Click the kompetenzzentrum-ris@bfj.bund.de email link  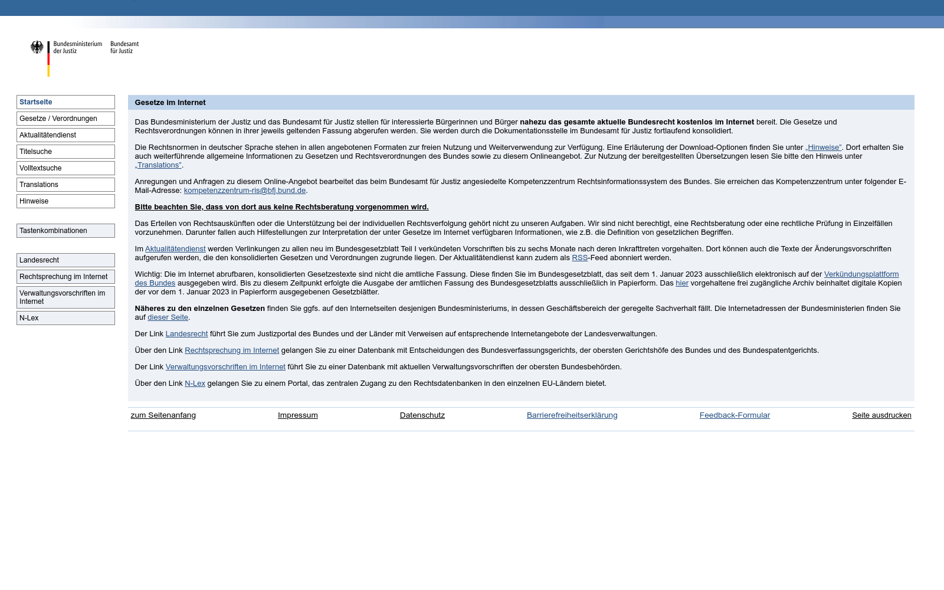click(245, 191)
